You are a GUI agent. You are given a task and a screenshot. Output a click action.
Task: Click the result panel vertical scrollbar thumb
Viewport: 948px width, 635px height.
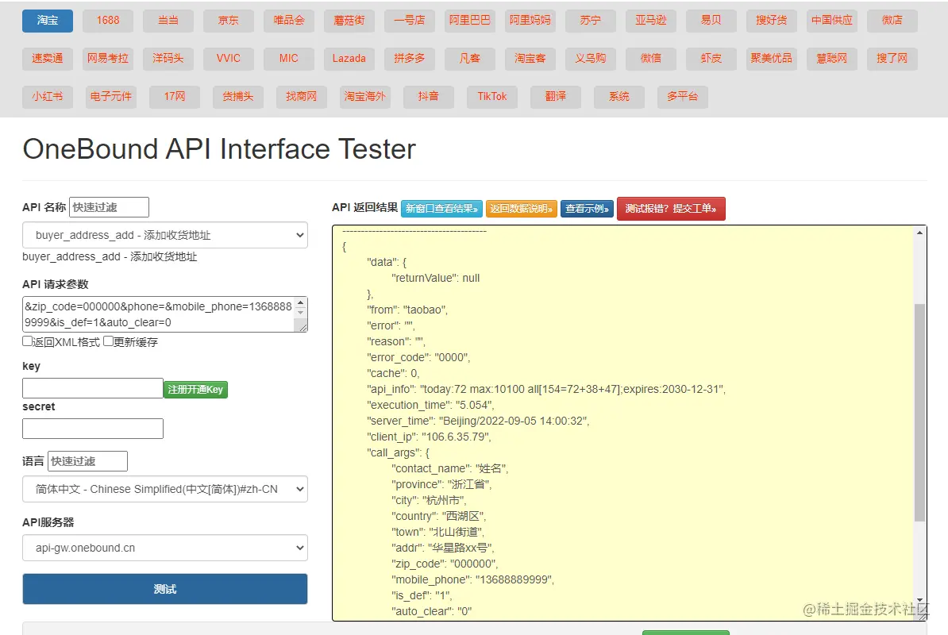(919, 412)
